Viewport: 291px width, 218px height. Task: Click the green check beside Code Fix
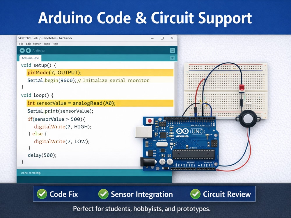point(42,194)
